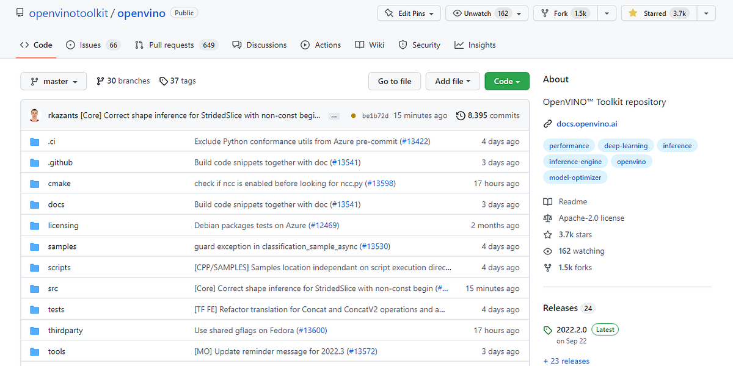
Task: Click the folder icon for scripts
Action: tap(34, 268)
